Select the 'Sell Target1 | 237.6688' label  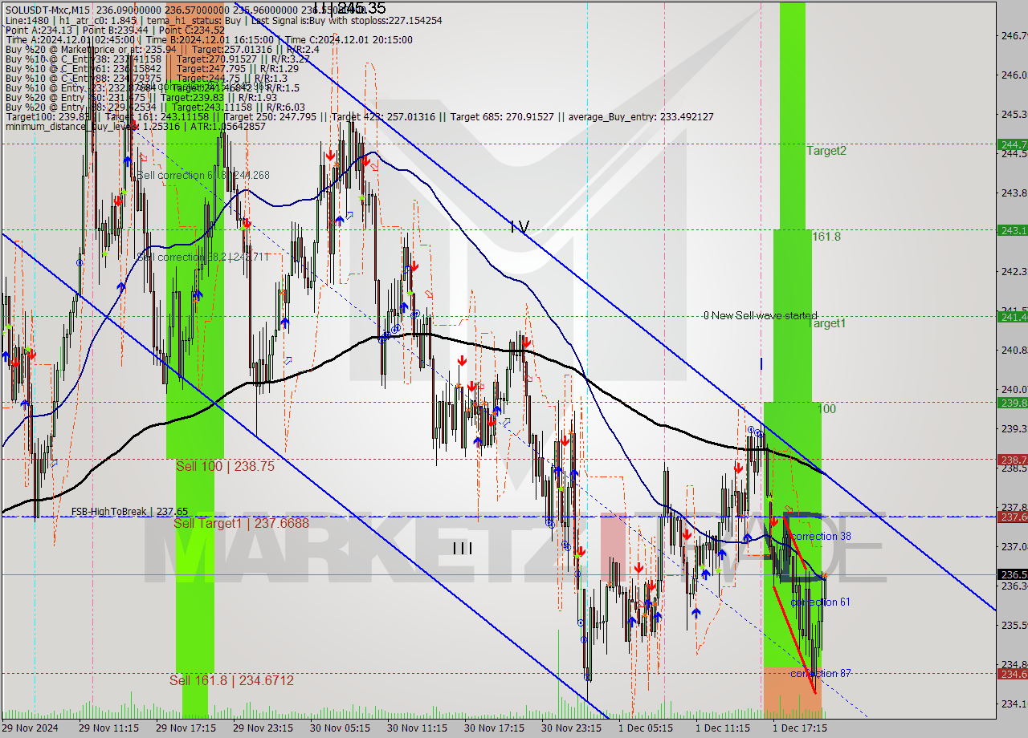coord(241,523)
